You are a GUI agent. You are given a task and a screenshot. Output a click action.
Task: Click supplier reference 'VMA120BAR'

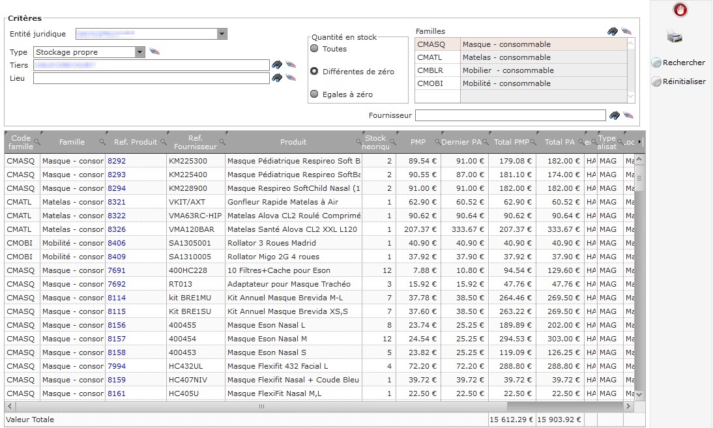[x=192, y=229]
